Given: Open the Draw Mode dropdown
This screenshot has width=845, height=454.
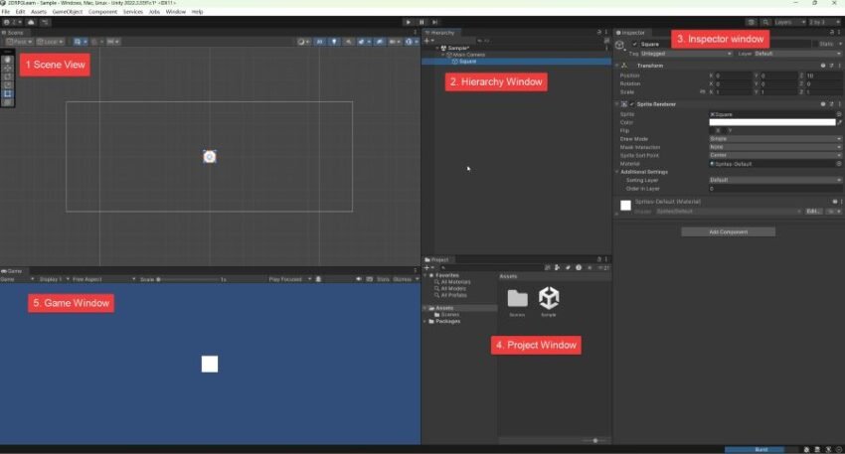Looking at the screenshot, I should pos(775,139).
